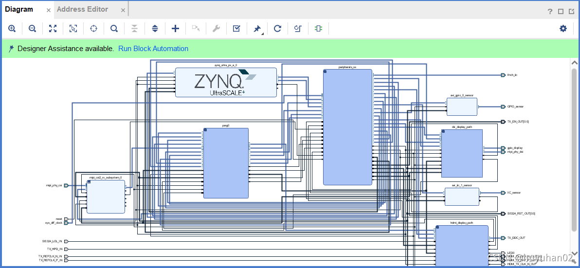Screen dimensions: 580x268
Task: Click the Customize Block wrench icon
Action: pyautogui.click(x=217, y=29)
